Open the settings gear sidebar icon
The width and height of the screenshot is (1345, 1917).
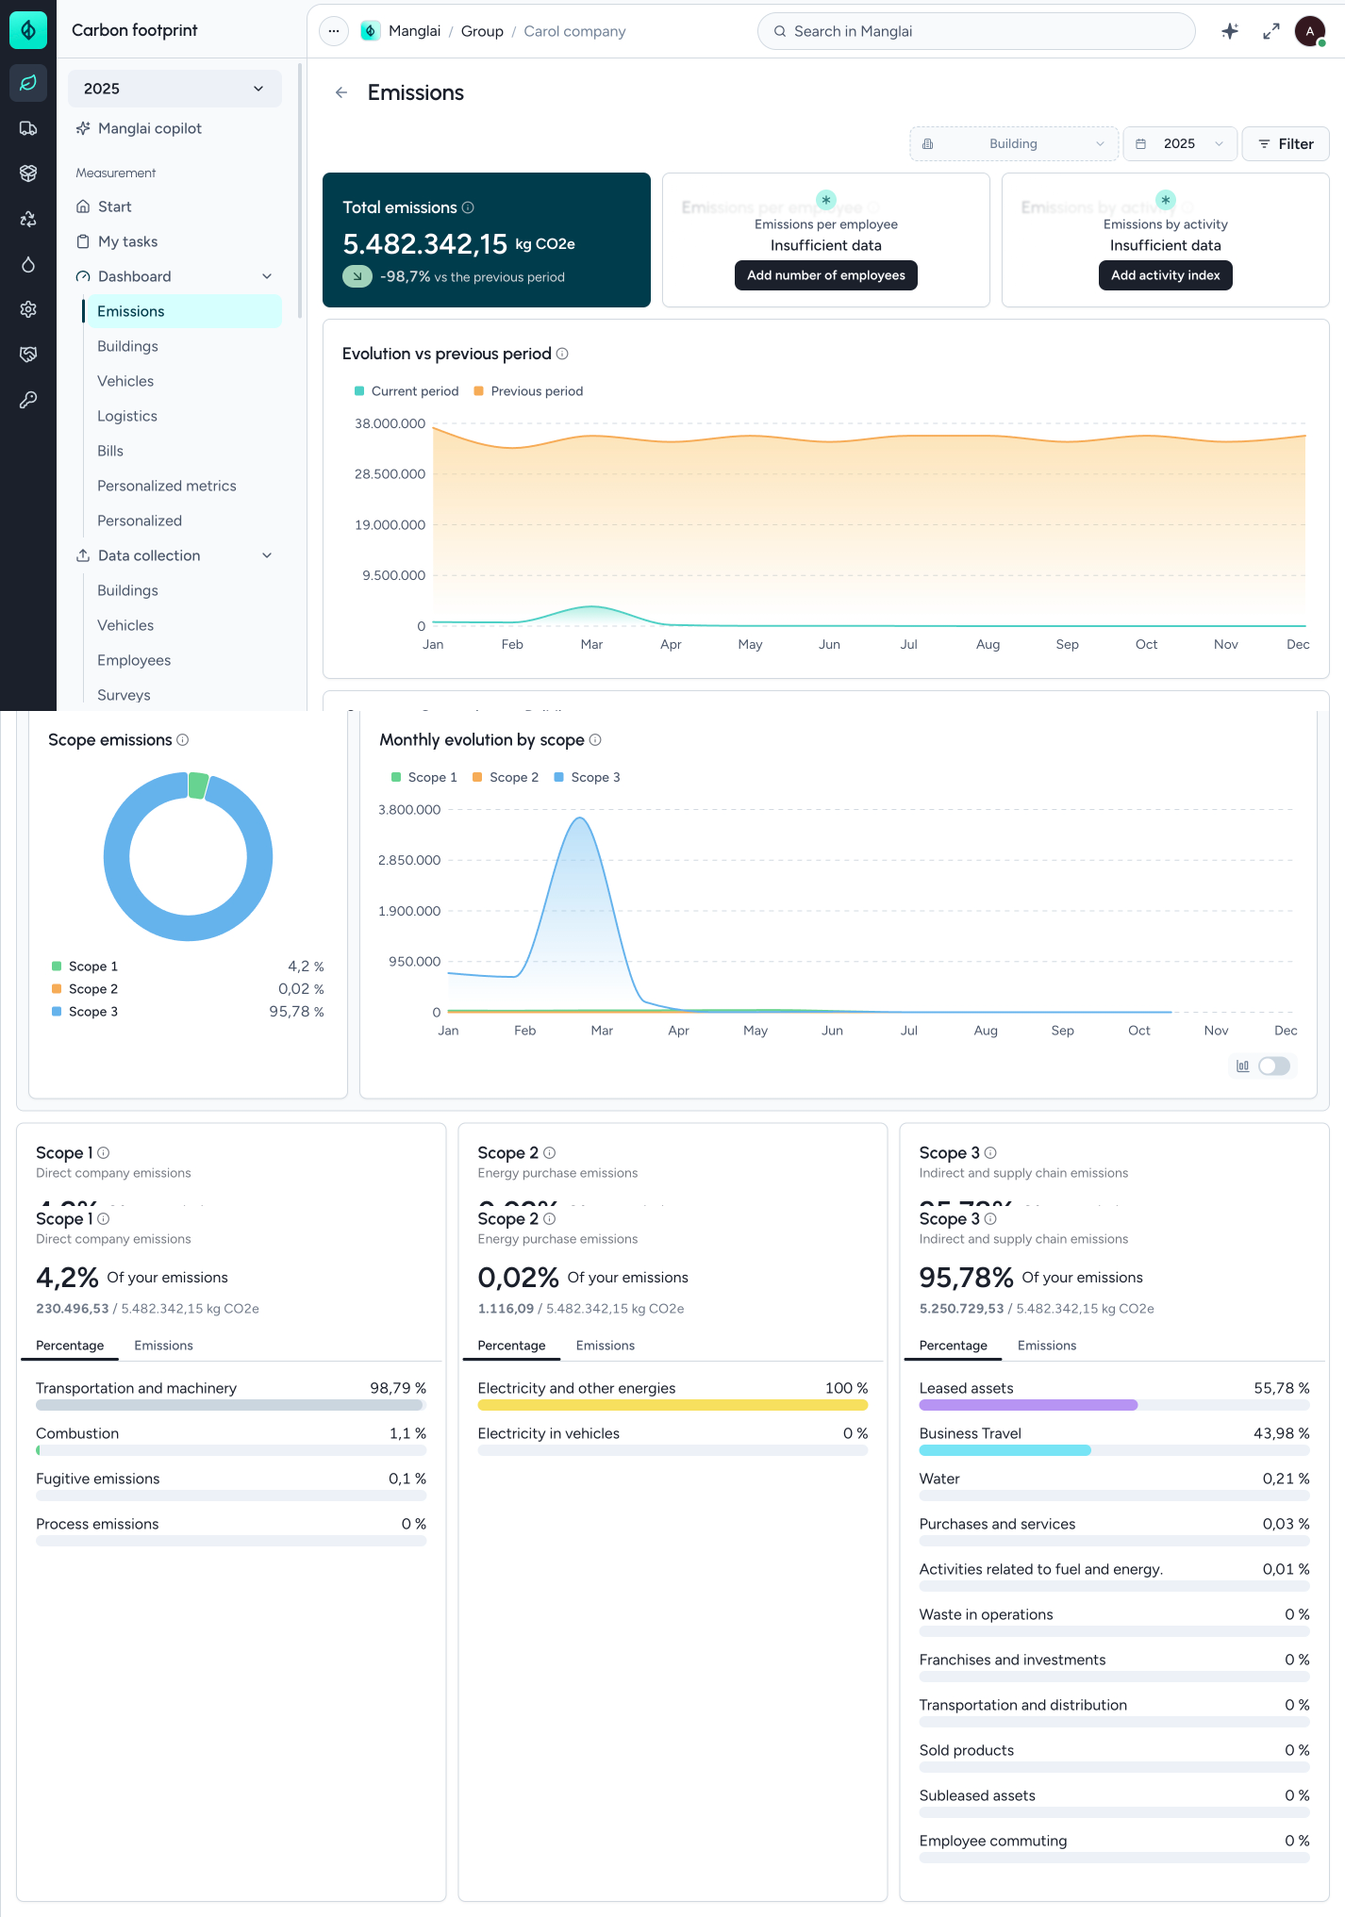coord(28,309)
